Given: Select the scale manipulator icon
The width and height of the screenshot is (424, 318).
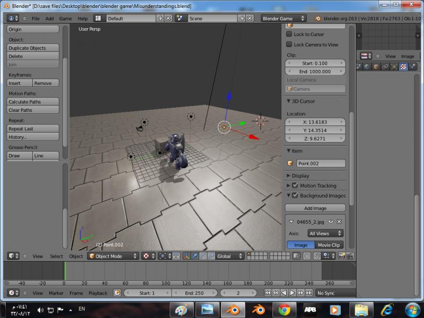Looking at the screenshot, I should point(211,256).
